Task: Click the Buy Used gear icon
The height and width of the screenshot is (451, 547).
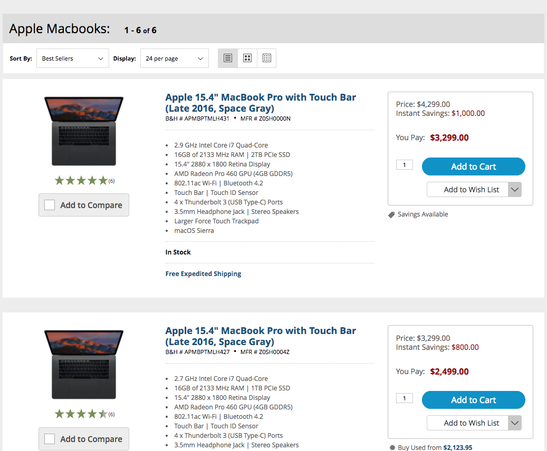Action: pyautogui.click(x=392, y=447)
